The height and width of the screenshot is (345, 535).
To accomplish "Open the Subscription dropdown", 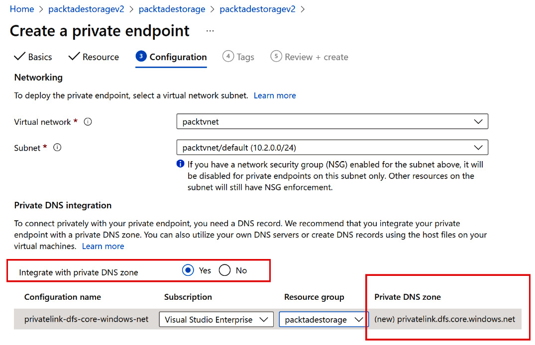I will [x=216, y=320].
